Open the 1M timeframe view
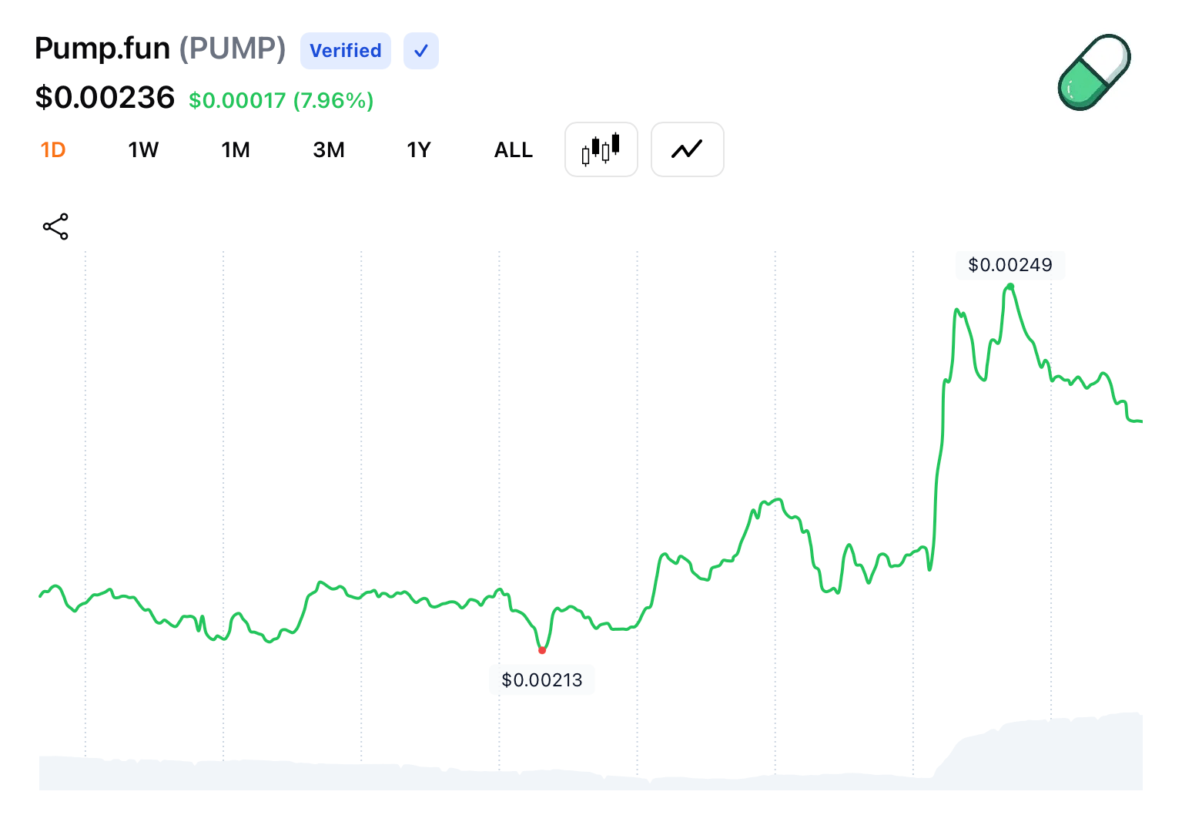The image size is (1192, 815). (236, 149)
